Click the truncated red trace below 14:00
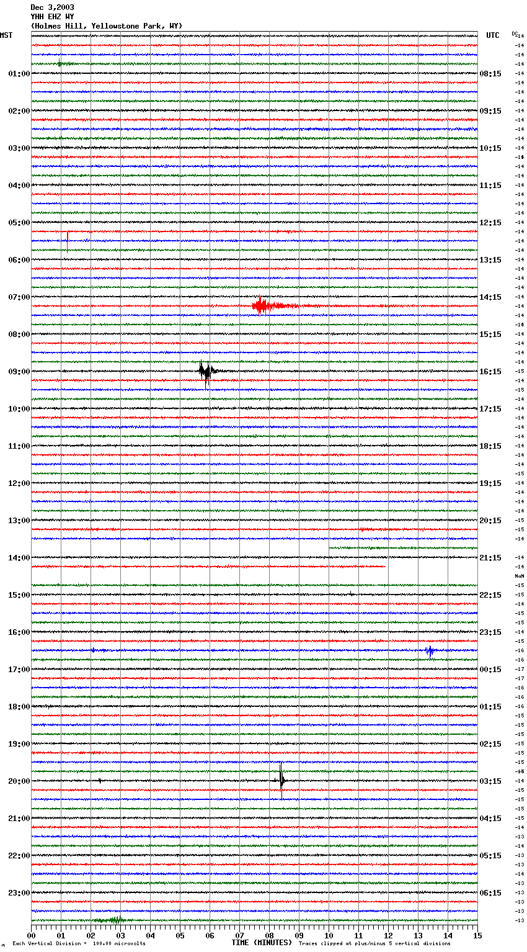Image resolution: width=527 pixels, height=952 pixels. (x=208, y=567)
